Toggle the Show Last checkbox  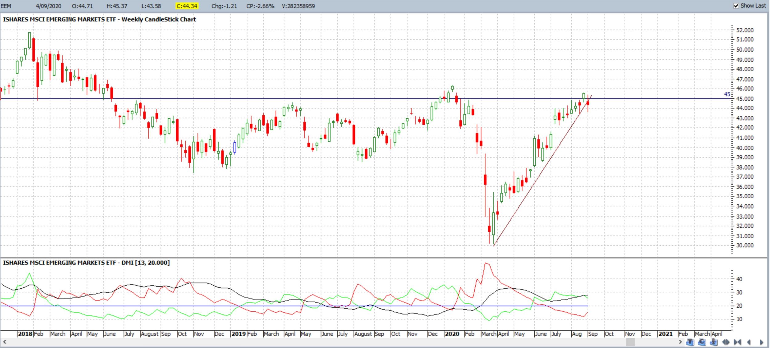coord(736,6)
